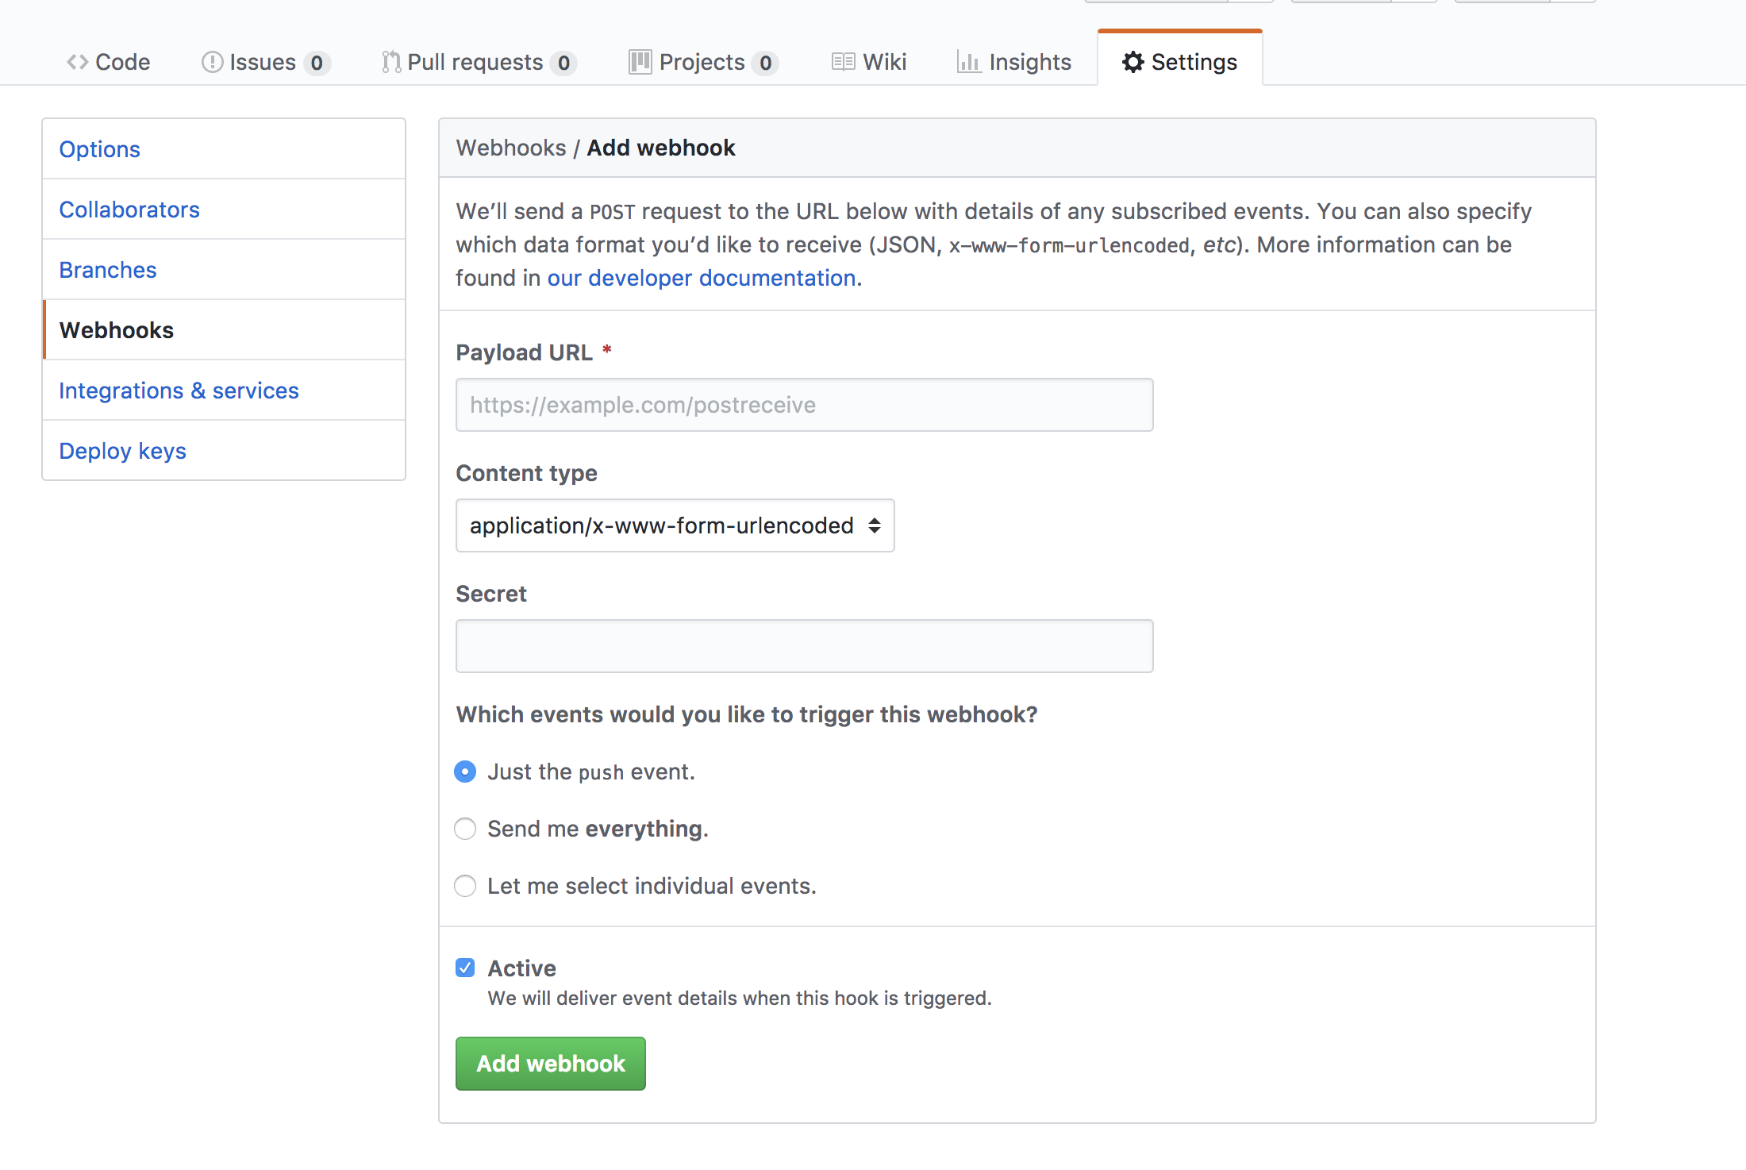
Task: Click the Insights graph icon
Action: (969, 61)
